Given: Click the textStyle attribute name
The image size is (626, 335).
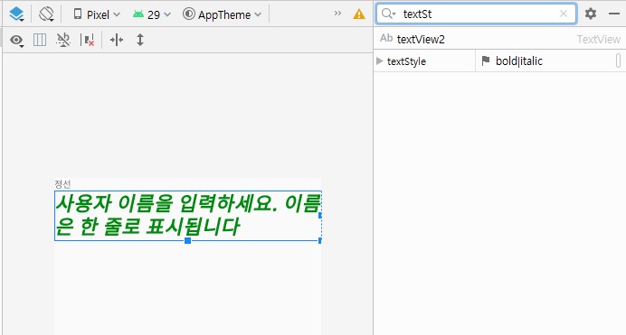Looking at the screenshot, I should (x=406, y=61).
